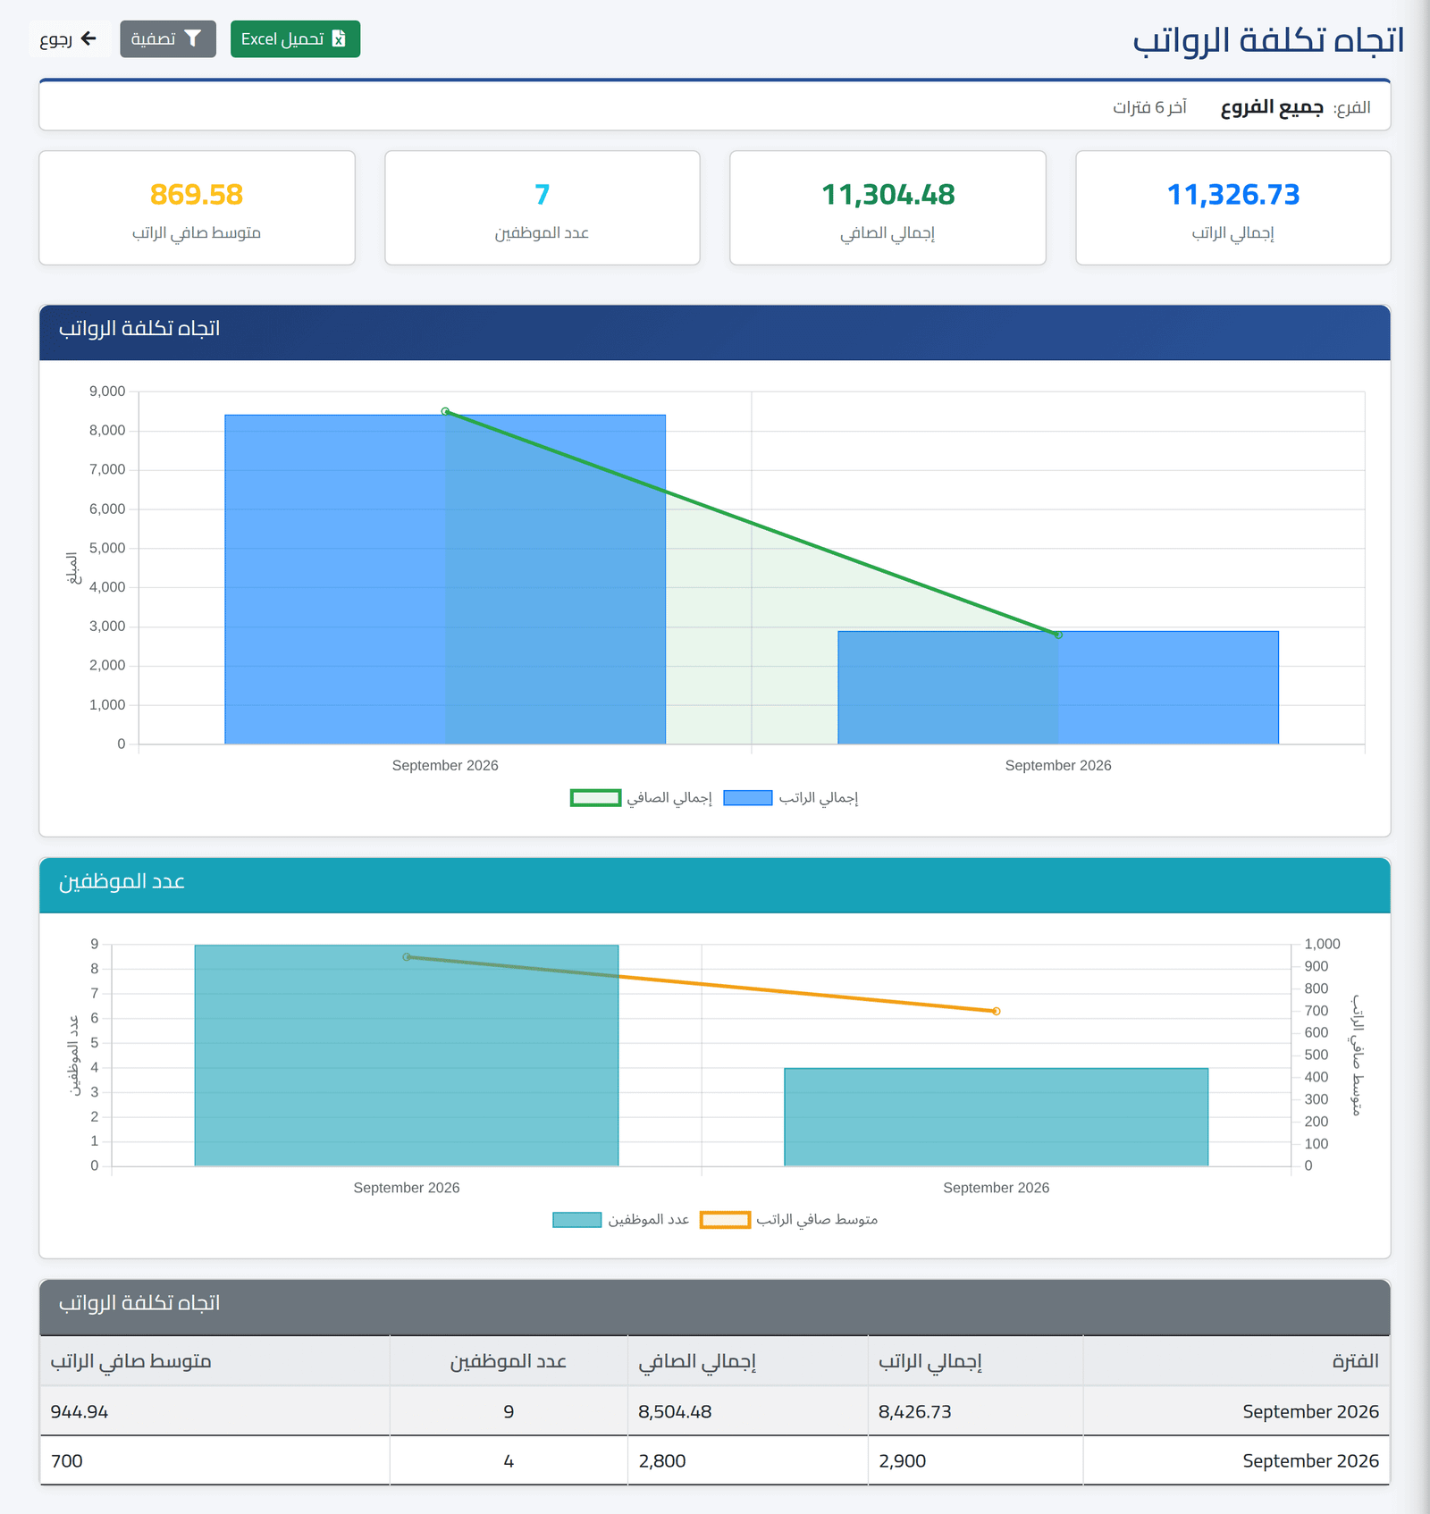Click orange line point near 700
This screenshot has height=1514, width=1430.
[997, 1011]
